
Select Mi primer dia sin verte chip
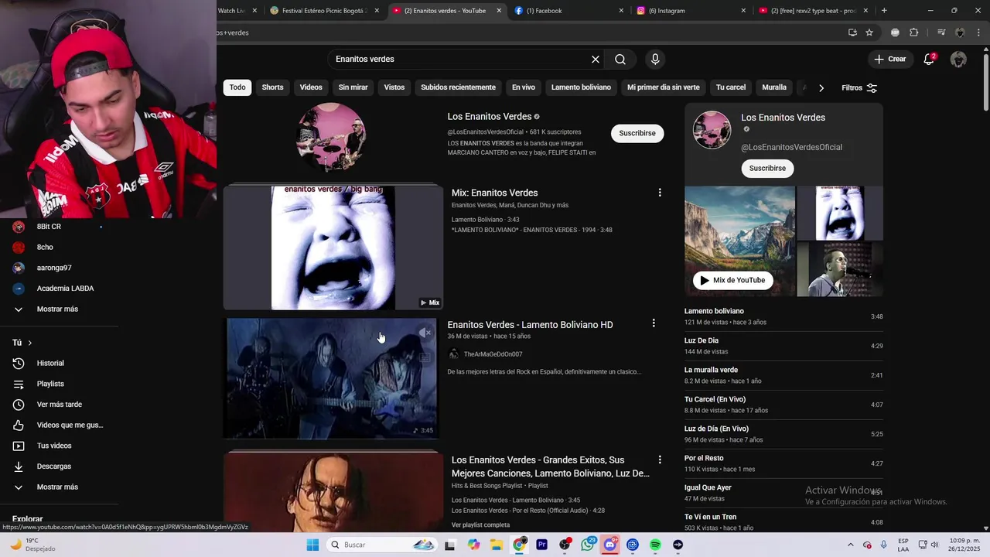(664, 87)
